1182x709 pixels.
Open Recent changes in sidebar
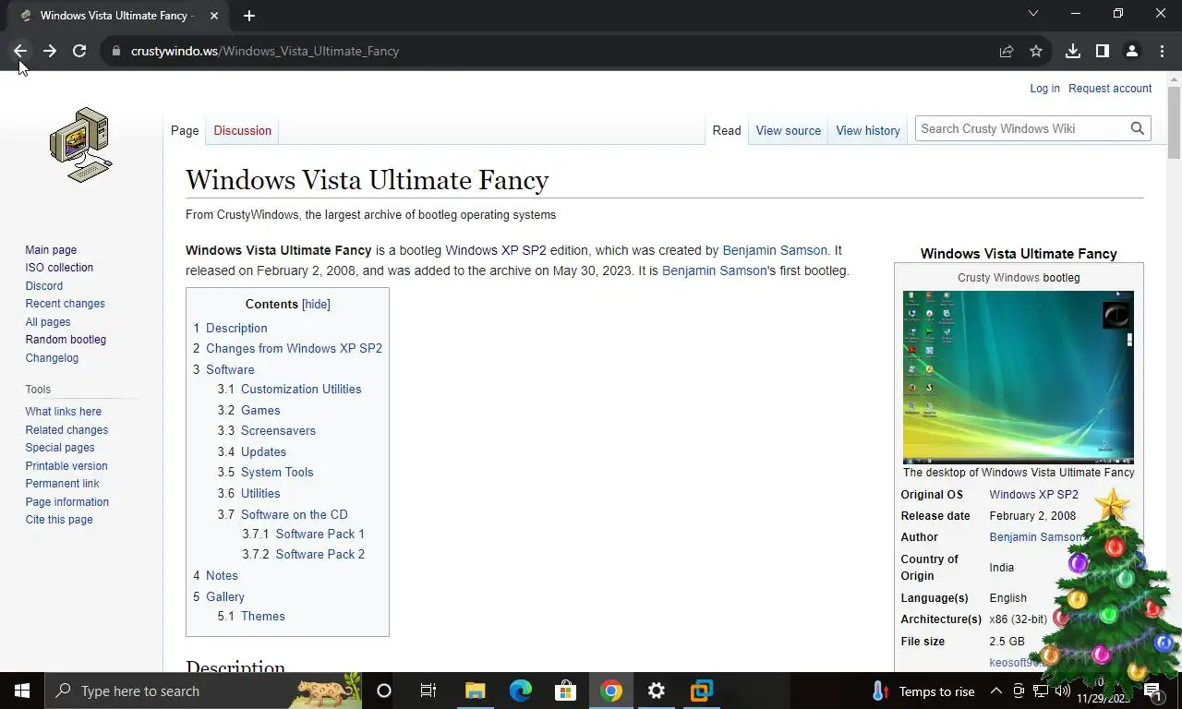point(66,304)
